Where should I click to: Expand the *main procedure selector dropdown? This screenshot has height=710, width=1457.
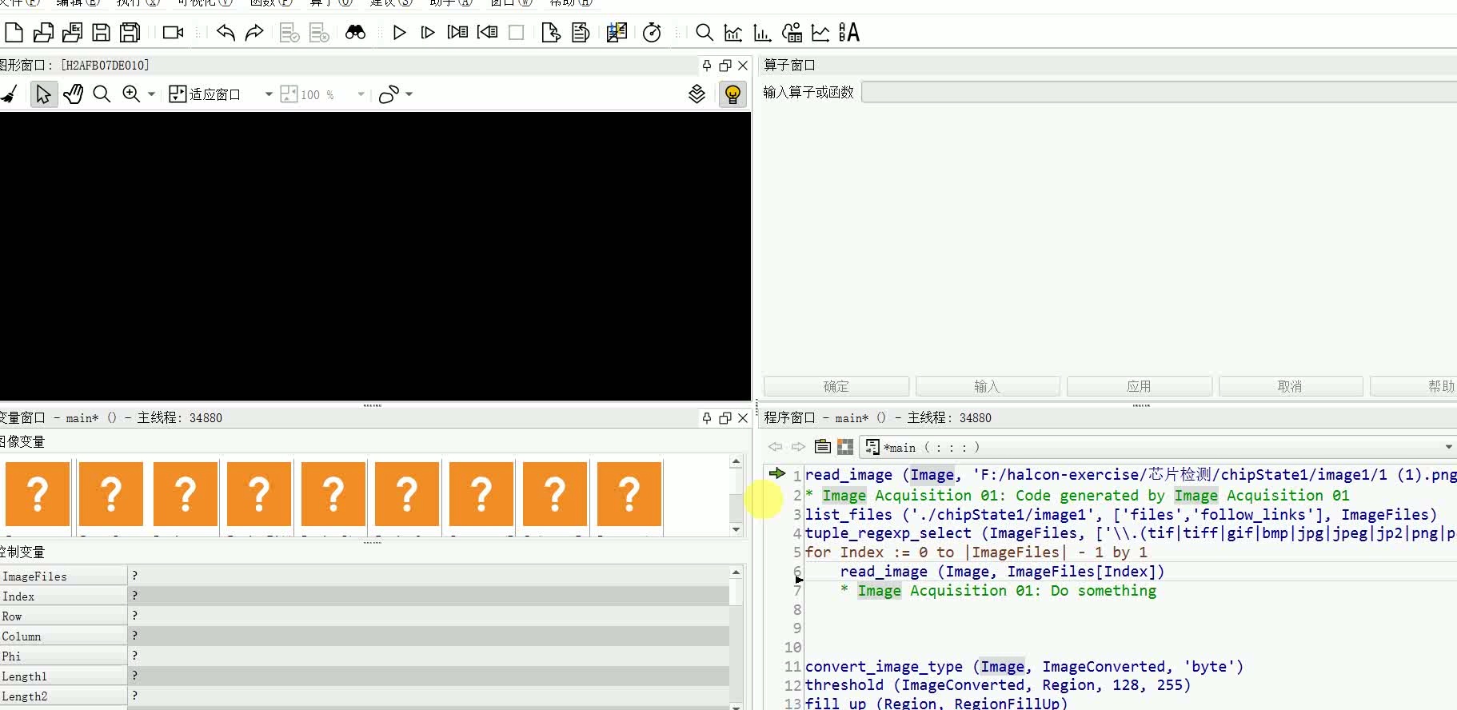click(x=1448, y=448)
